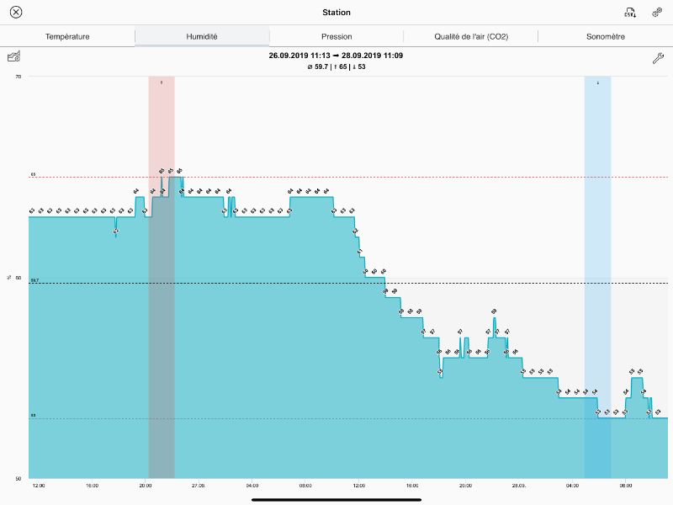
Task: Show the Qualité de l'air (CO2) tab
Action: (x=471, y=36)
